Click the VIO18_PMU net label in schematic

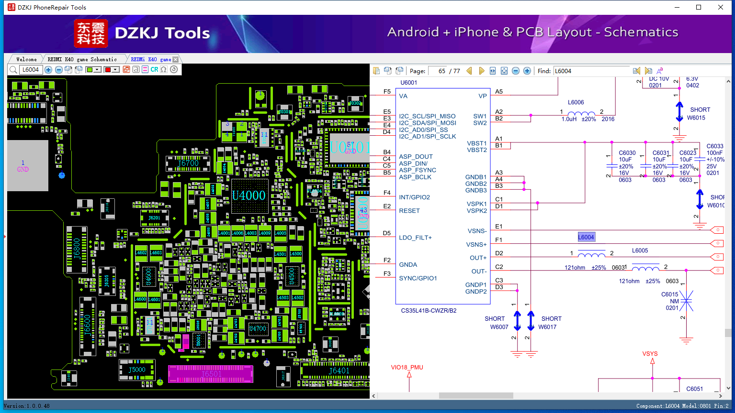coord(407,368)
